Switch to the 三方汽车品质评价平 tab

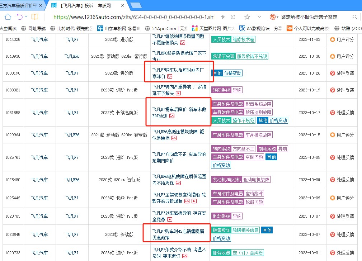18,5
